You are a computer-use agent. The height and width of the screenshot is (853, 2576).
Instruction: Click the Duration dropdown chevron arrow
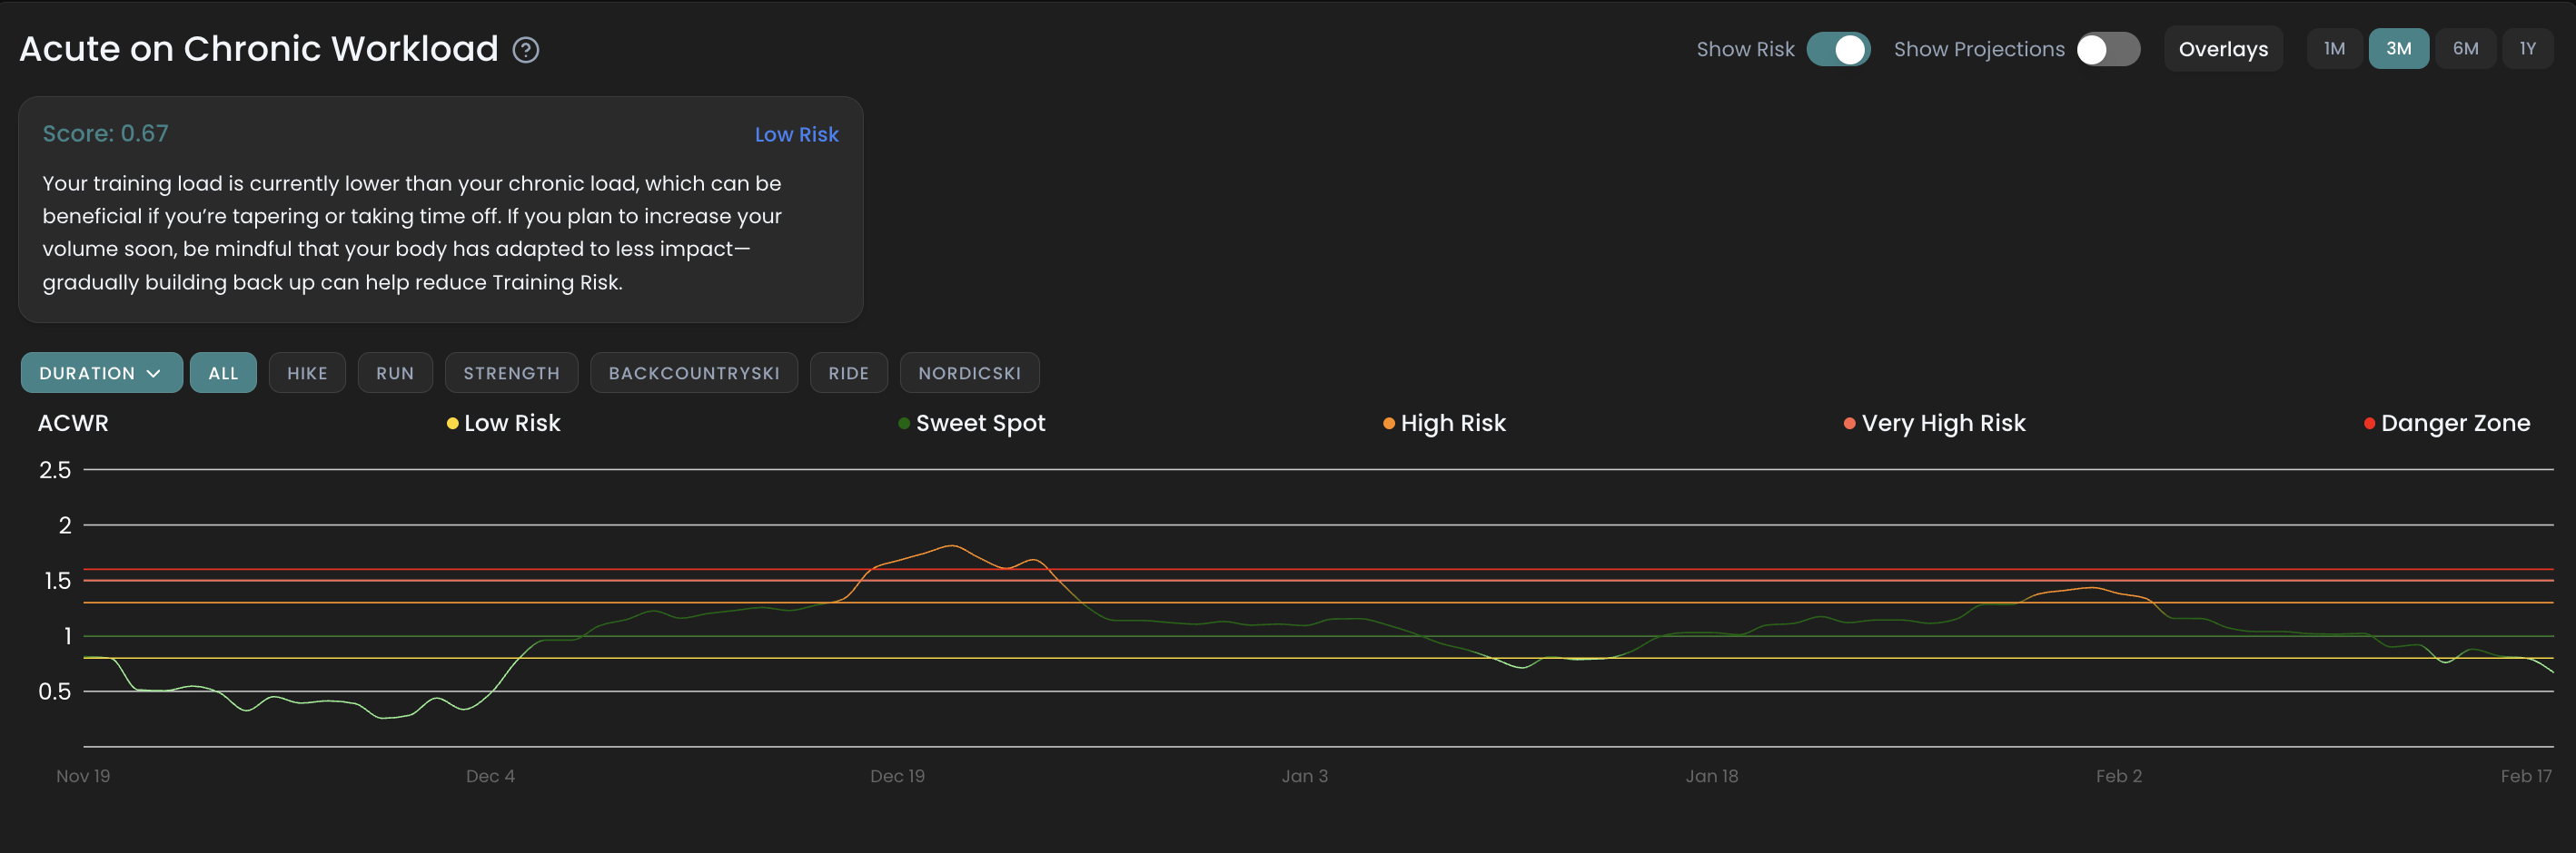[x=154, y=373]
